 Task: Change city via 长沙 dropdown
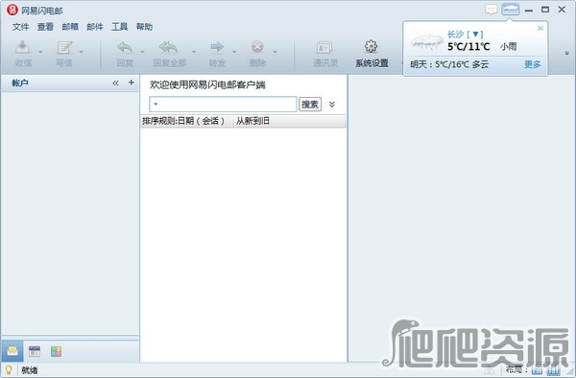pyautogui.click(x=465, y=35)
